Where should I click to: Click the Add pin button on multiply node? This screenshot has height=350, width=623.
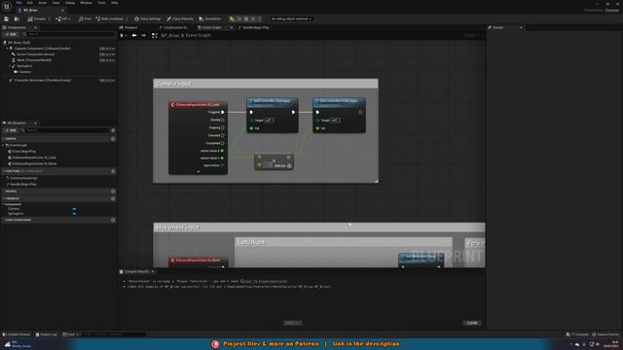coord(283,166)
